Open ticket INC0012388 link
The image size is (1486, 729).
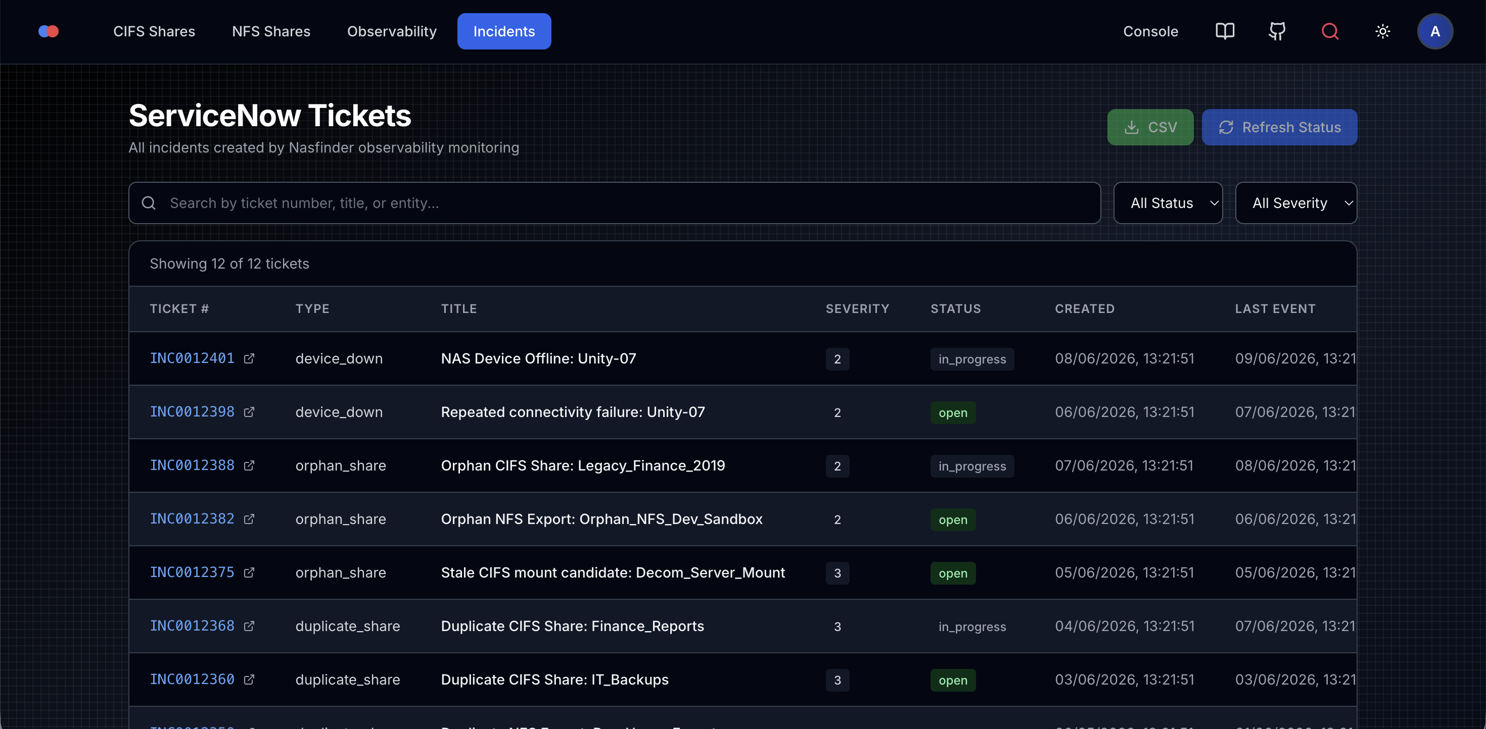[x=192, y=465]
